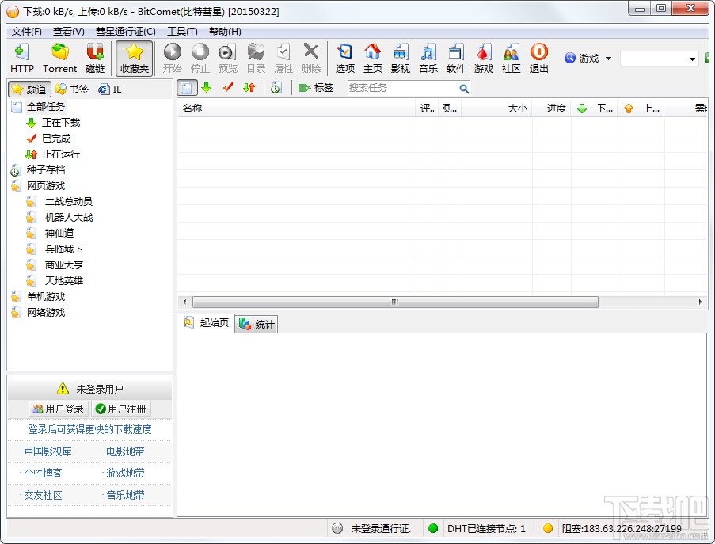Toggle the 收藏夹 favorites panel button
The height and width of the screenshot is (544, 715).
pyautogui.click(x=135, y=59)
